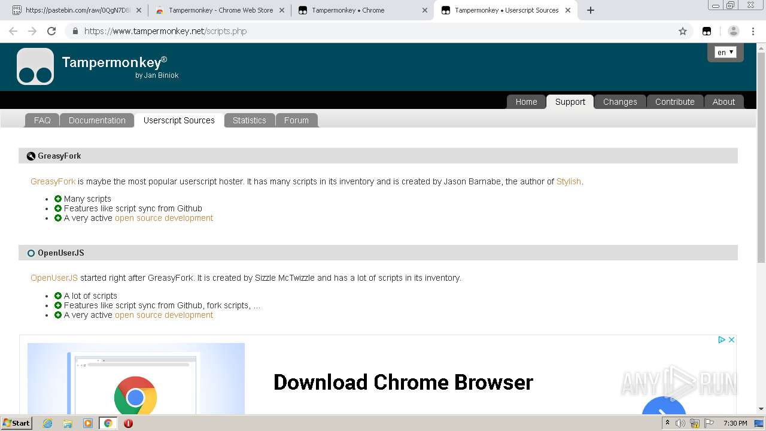766x431 pixels.
Task: Click the red Opera icon in taskbar
Action: point(128,423)
